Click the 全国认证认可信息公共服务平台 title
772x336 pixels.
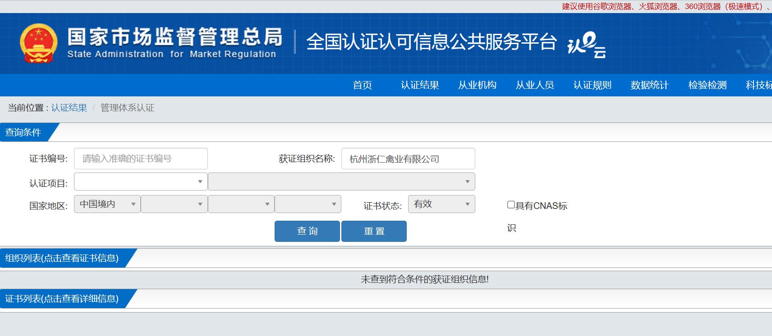432,42
